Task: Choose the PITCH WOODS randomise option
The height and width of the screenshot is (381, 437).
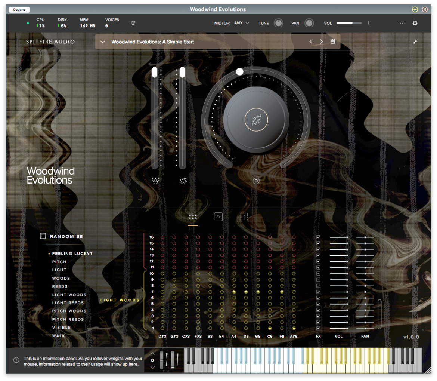Action: click(x=69, y=311)
